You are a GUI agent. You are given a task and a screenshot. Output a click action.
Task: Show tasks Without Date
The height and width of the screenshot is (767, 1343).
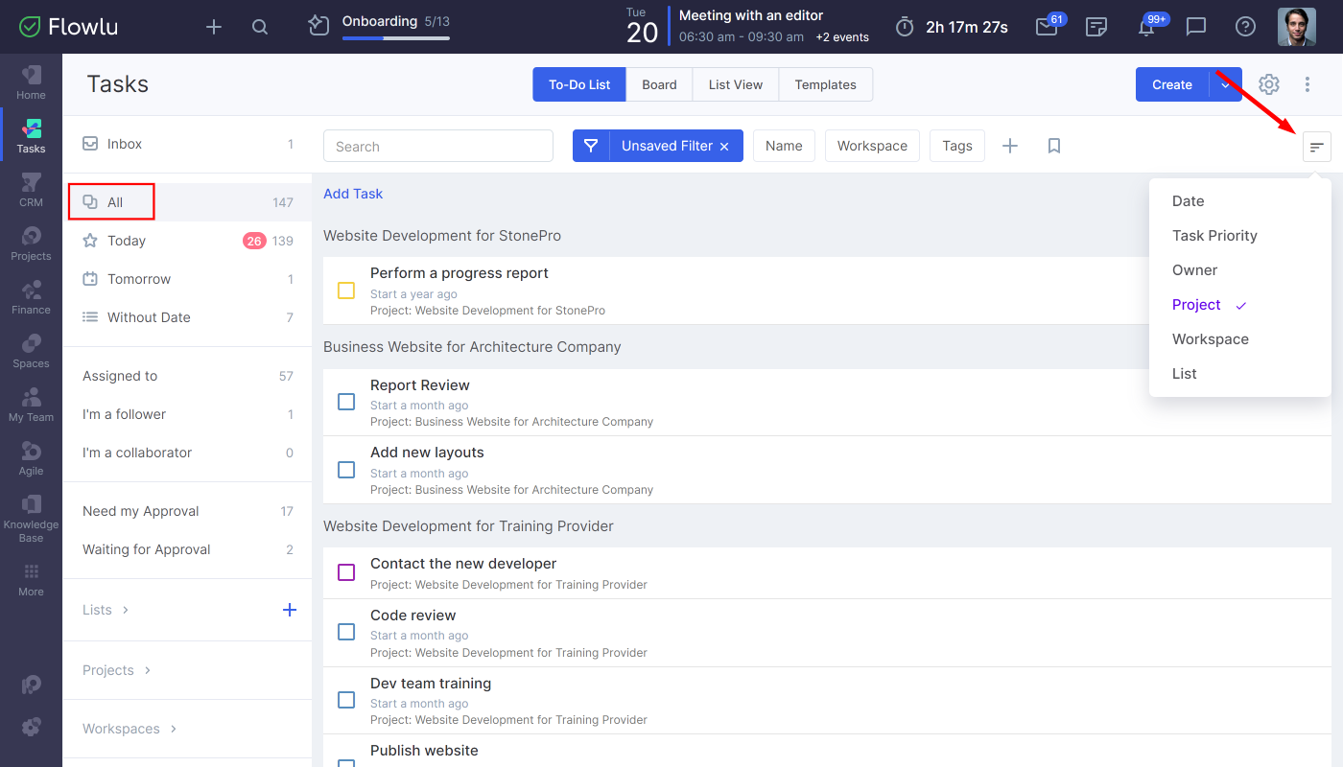(187, 317)
